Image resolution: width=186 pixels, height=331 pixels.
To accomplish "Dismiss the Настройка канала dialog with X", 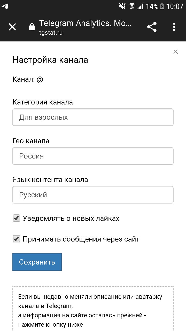I will coord(176,52).
